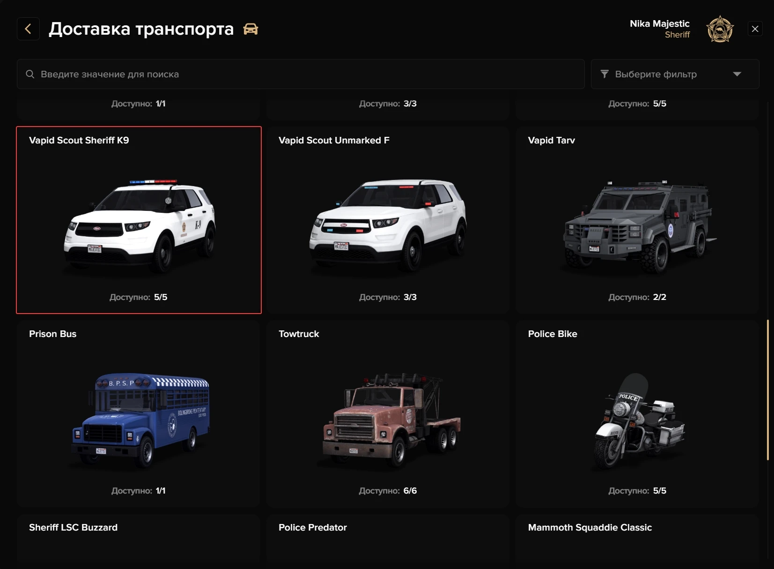Click the back arrow button
This screenshot has width=774, height=569.
pos(28,29)
